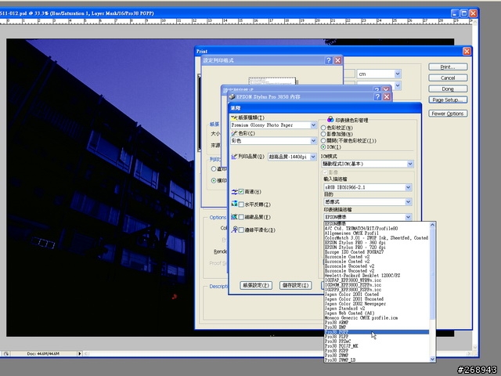Click the Cancel button in Print dialog
The height and width of the screenshot is (376, 501).
(448, 78)
